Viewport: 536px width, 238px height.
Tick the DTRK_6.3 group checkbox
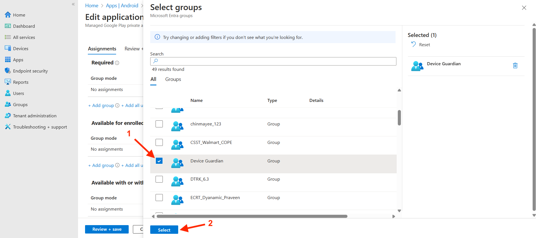[x=159, y=179]
